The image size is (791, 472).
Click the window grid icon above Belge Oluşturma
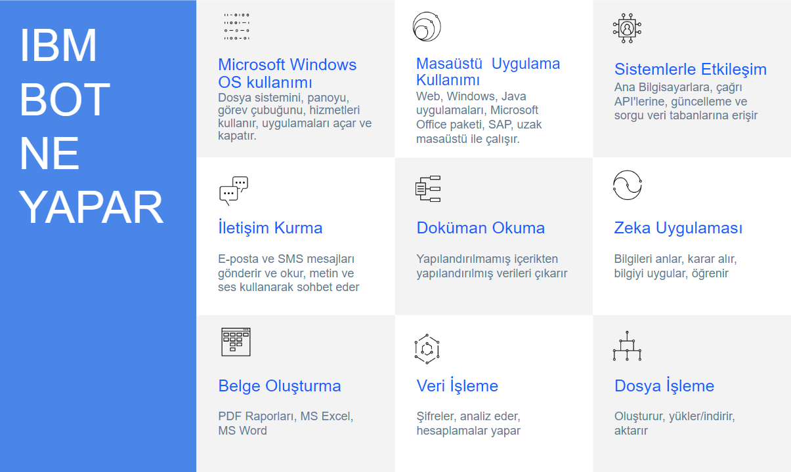(x=236, y=342)
